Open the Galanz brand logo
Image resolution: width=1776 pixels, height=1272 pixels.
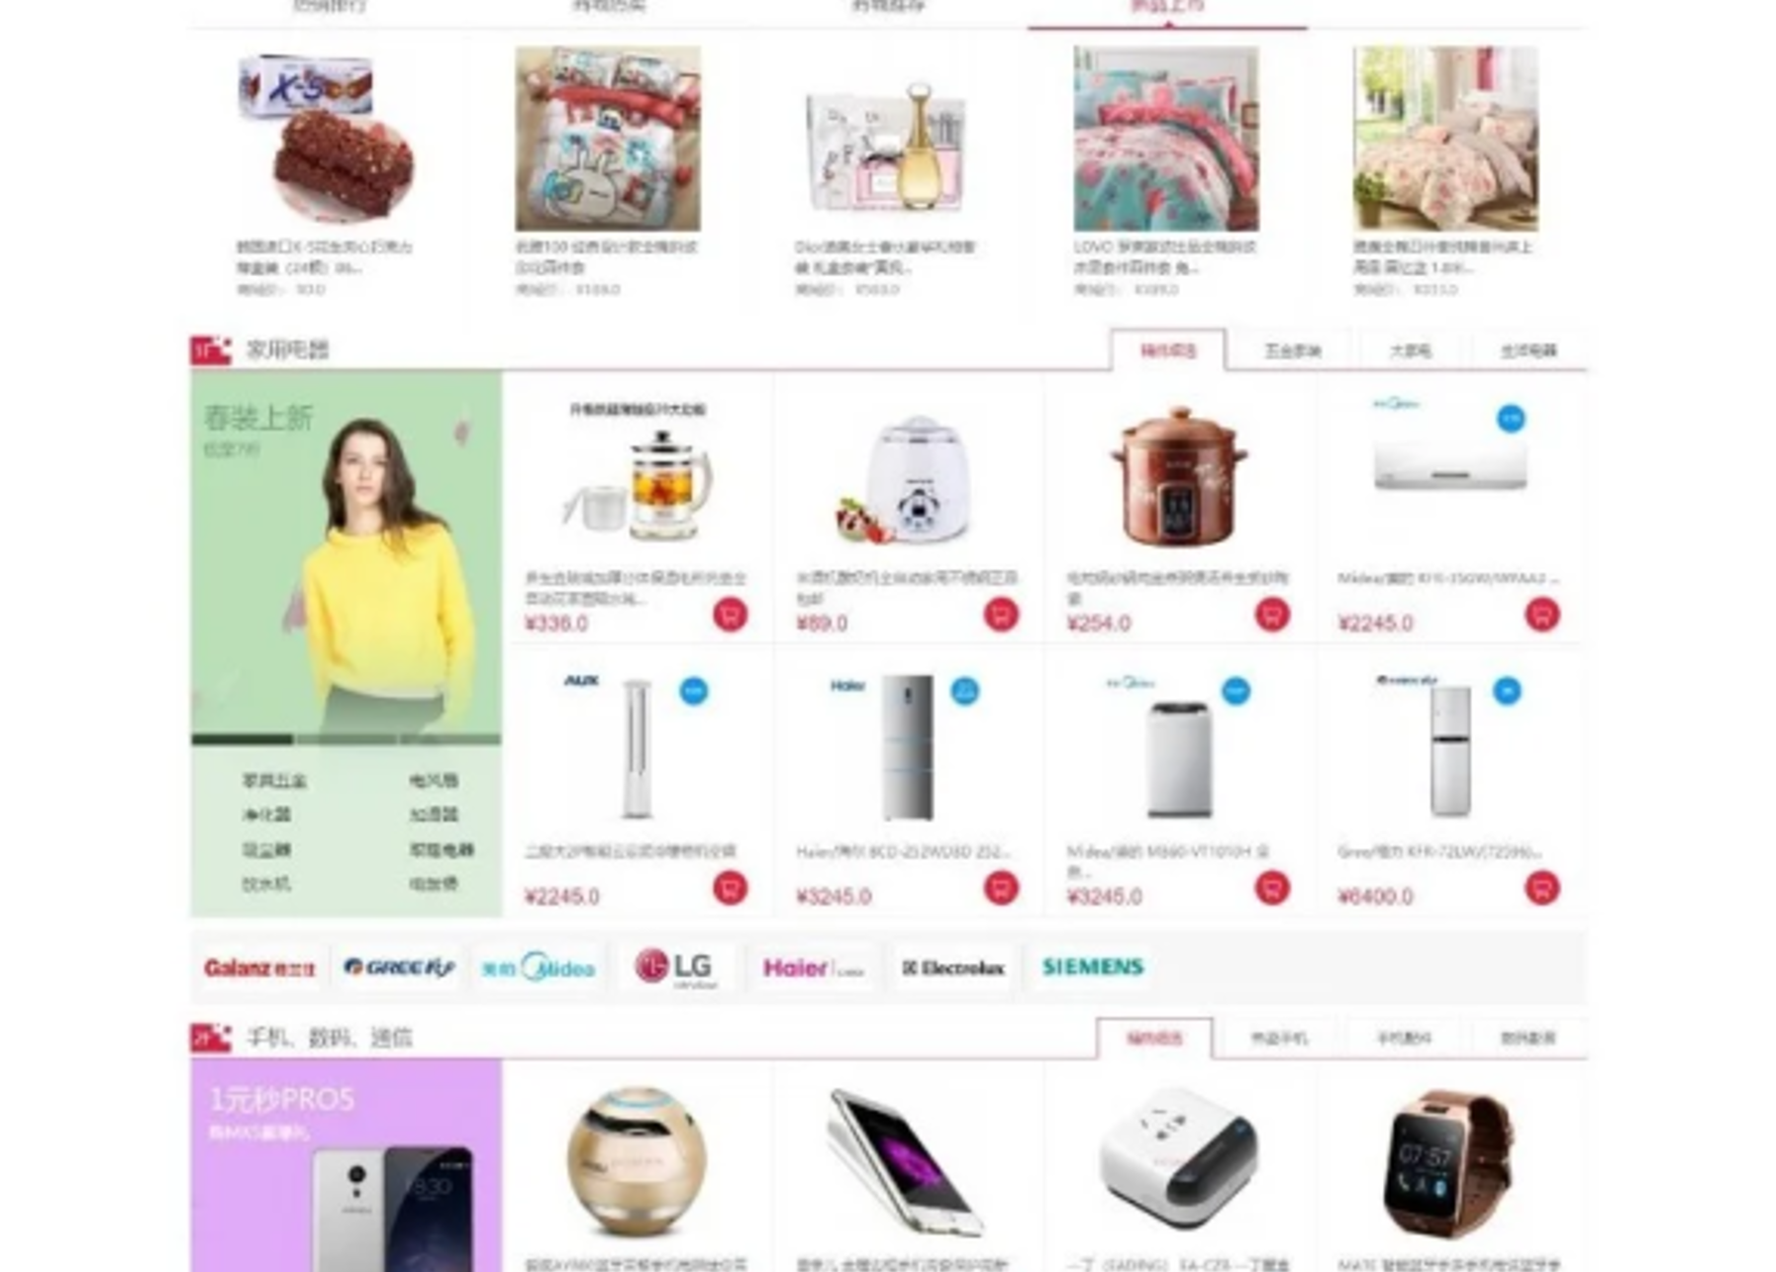tap(258, 967)
